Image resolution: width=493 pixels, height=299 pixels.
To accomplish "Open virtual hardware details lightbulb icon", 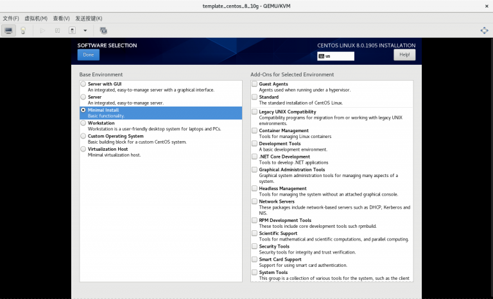I will 23,31.
